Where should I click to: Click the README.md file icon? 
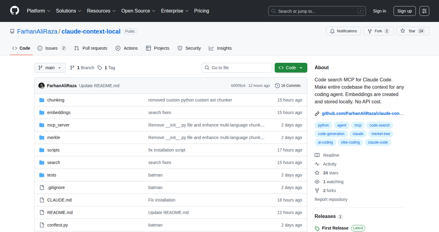42,212
